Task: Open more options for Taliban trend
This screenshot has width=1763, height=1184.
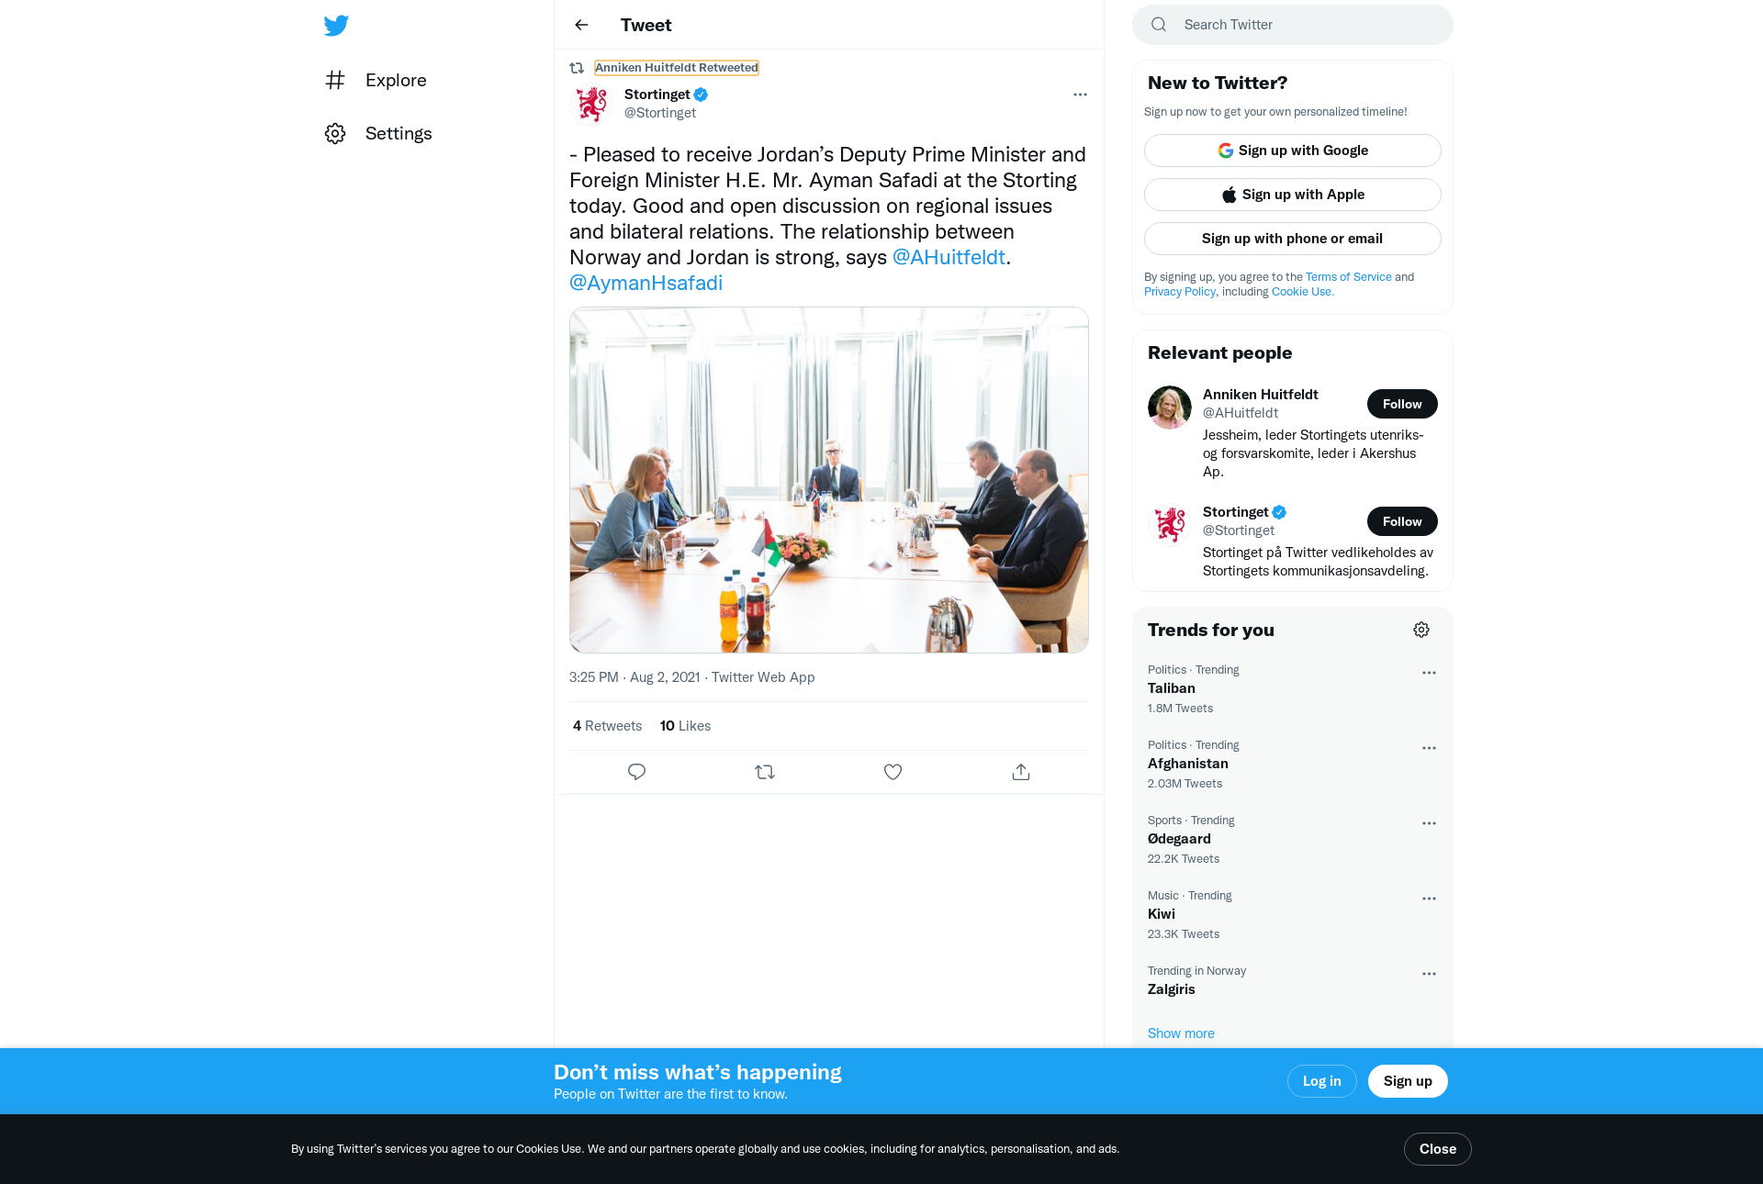Action: tap(1429, 673)
